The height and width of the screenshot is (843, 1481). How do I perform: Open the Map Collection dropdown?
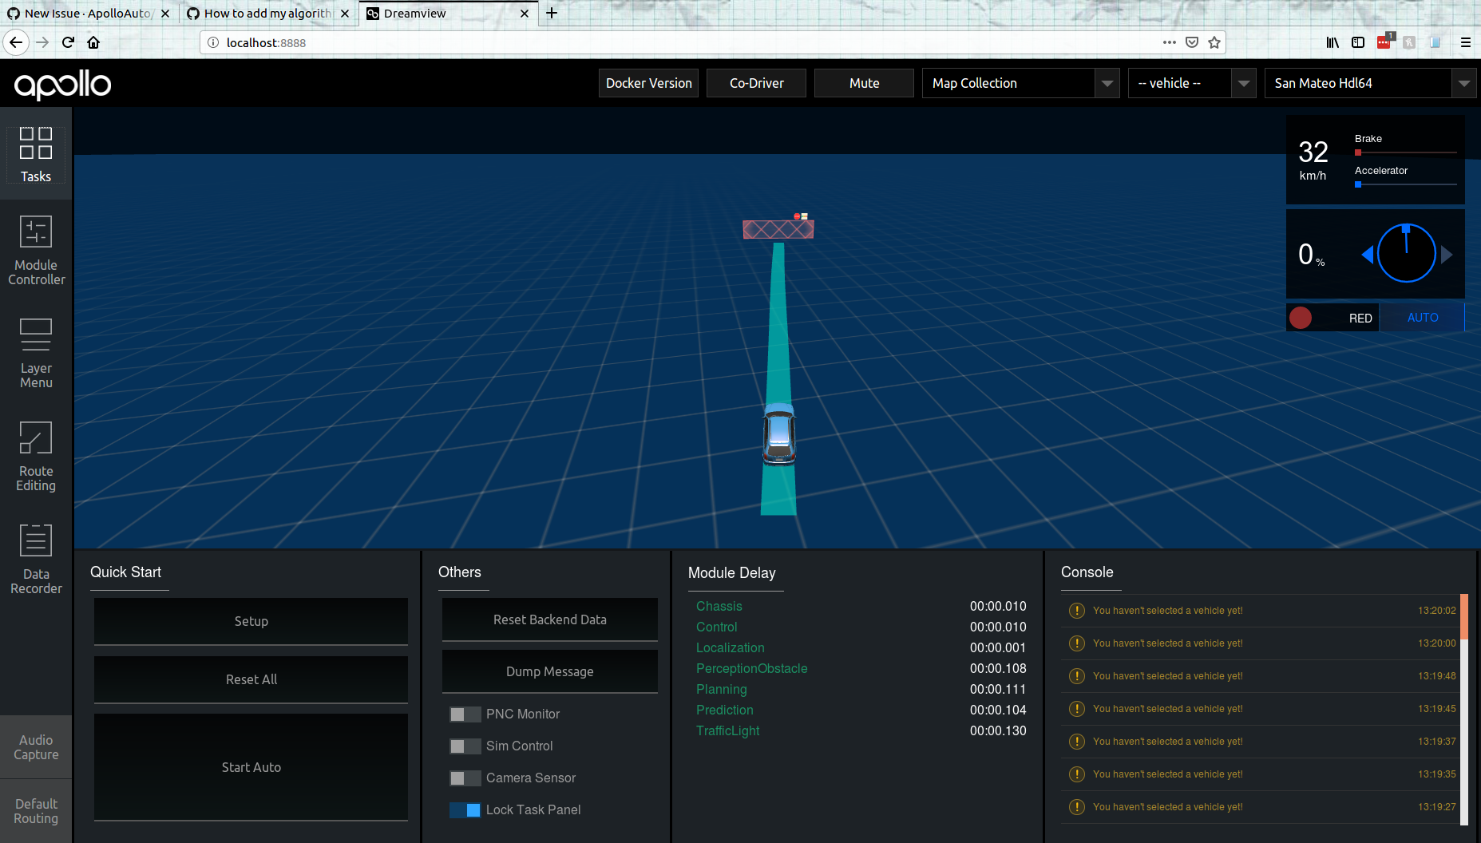pyautogui.click(x=1107, y=82)
